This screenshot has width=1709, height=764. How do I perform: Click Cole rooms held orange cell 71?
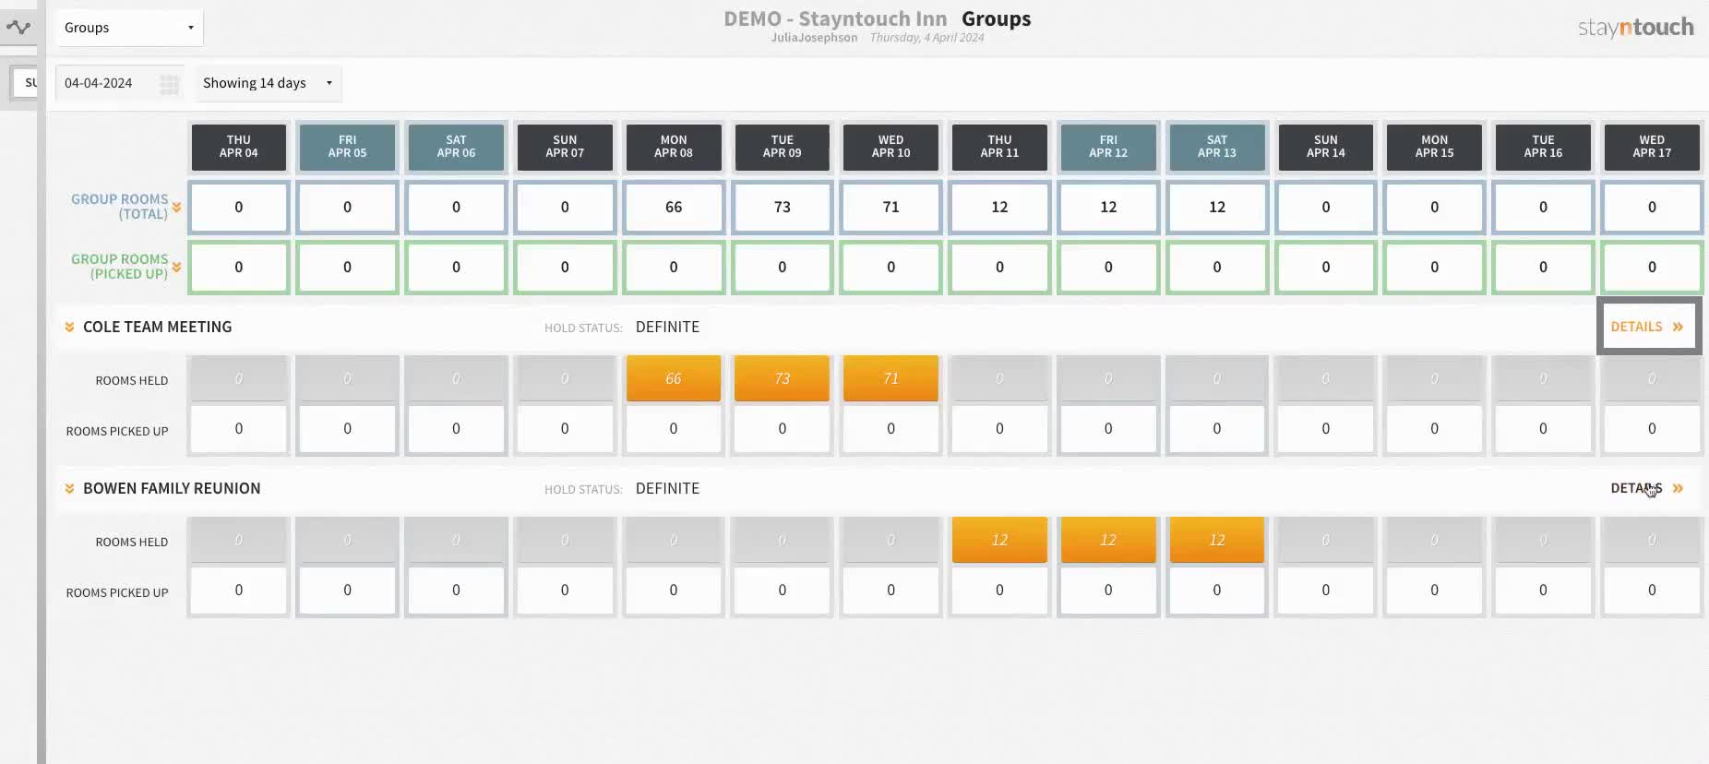(x=891, y=378)
